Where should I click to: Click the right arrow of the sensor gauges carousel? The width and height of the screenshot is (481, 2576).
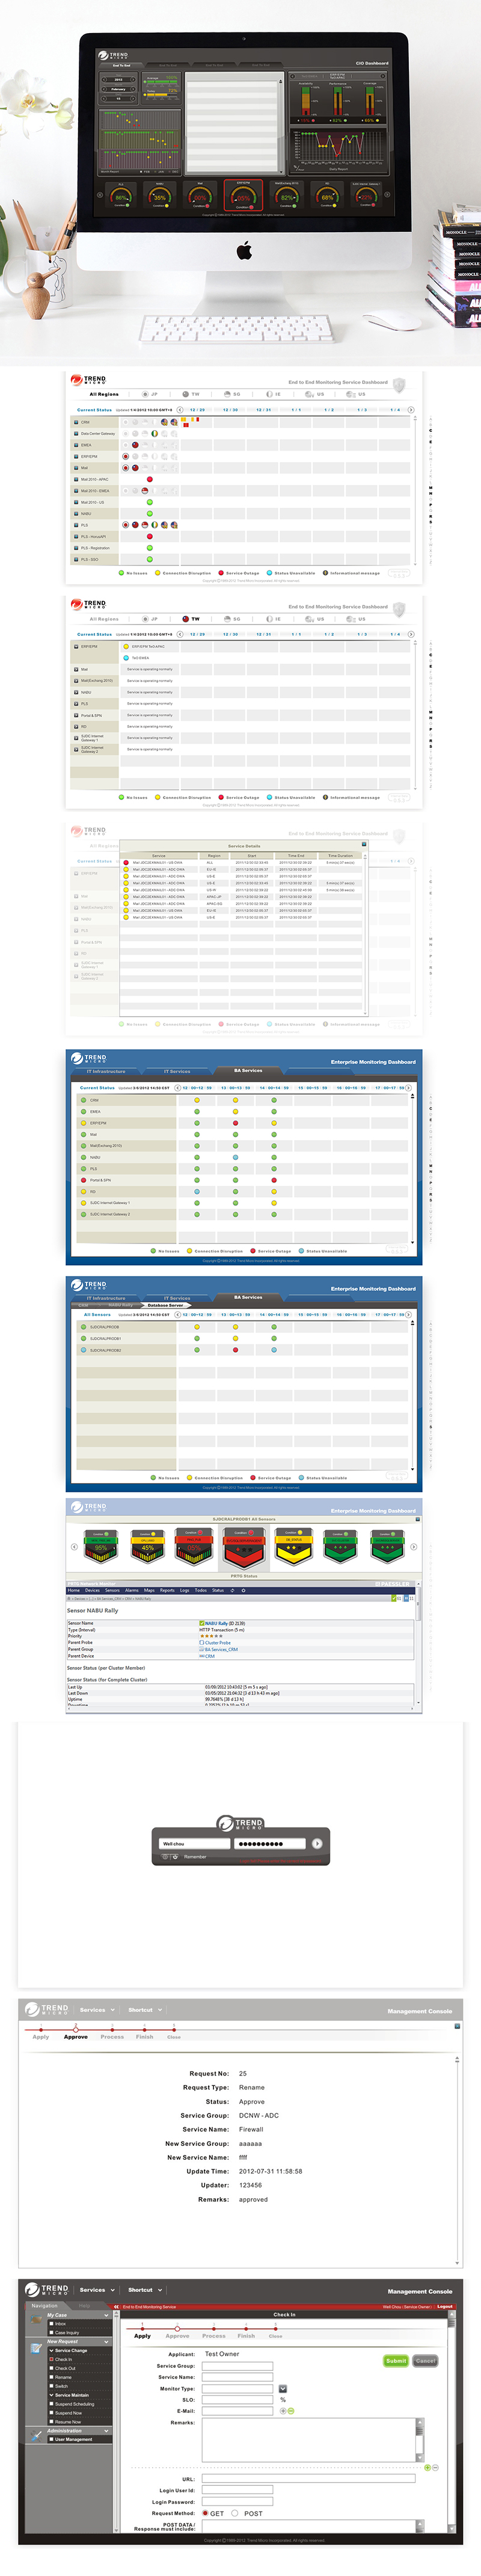pyautogui.click(x=415, y=1546)
